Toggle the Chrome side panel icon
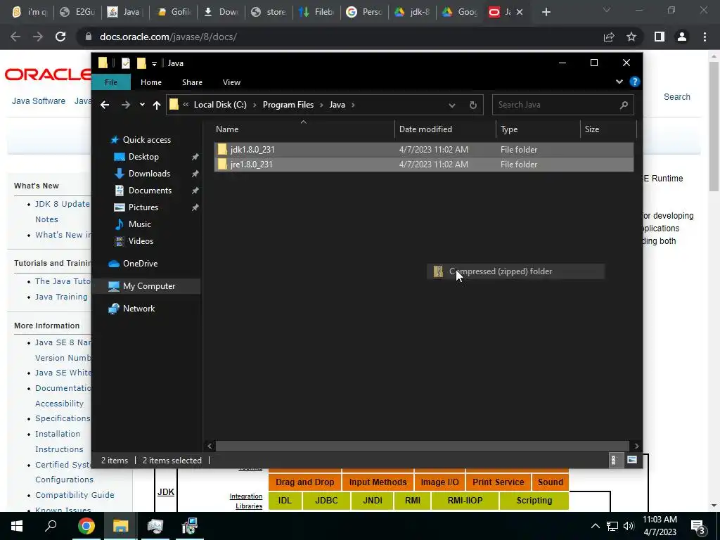 [660, 37]
